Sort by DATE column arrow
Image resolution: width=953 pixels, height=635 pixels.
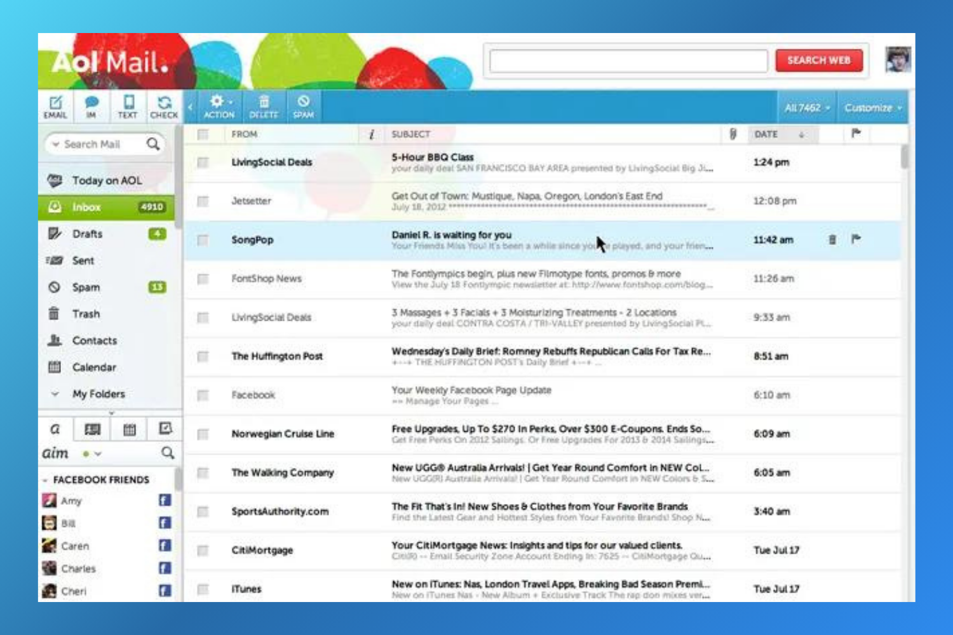[x=801, y=135]
